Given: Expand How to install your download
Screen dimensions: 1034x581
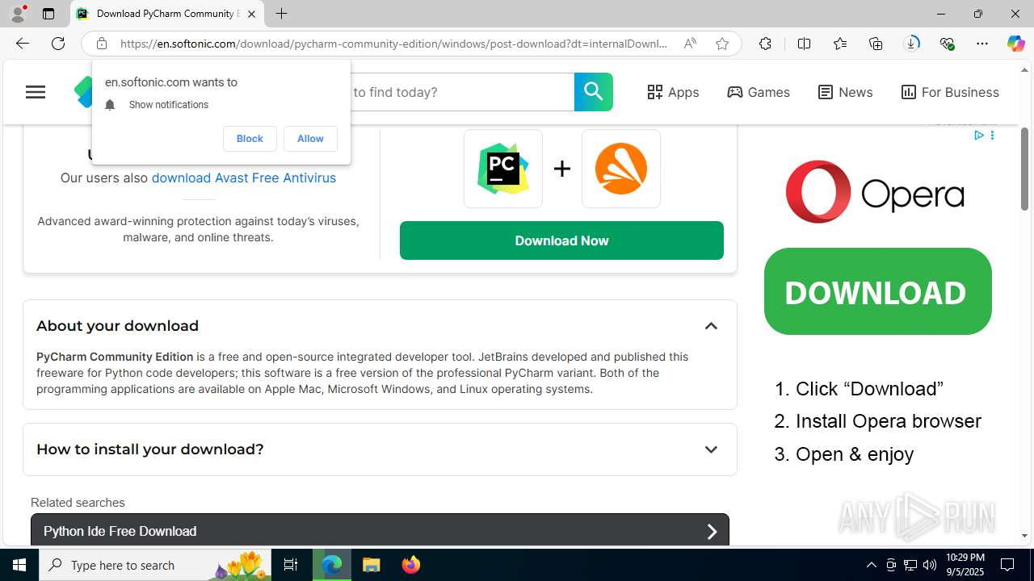Looking at the screenshot, I should click(x=711, y=449).
